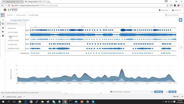The width and height of the screenshot is (184, 104).
Task: Click the peak of the requests area chart
Action: click(x=122, y=69)
